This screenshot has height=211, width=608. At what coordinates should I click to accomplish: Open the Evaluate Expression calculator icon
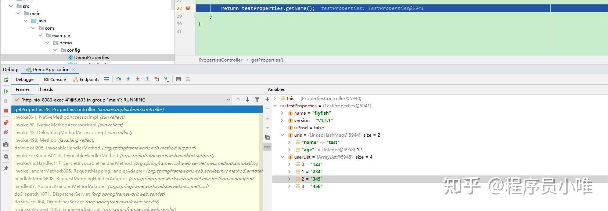[179, 79]
